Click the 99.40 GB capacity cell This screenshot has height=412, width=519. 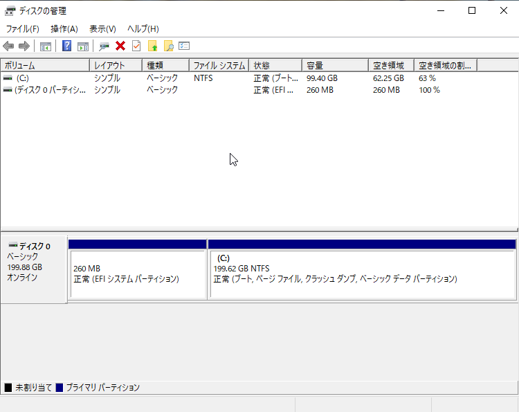pos(322,78)
